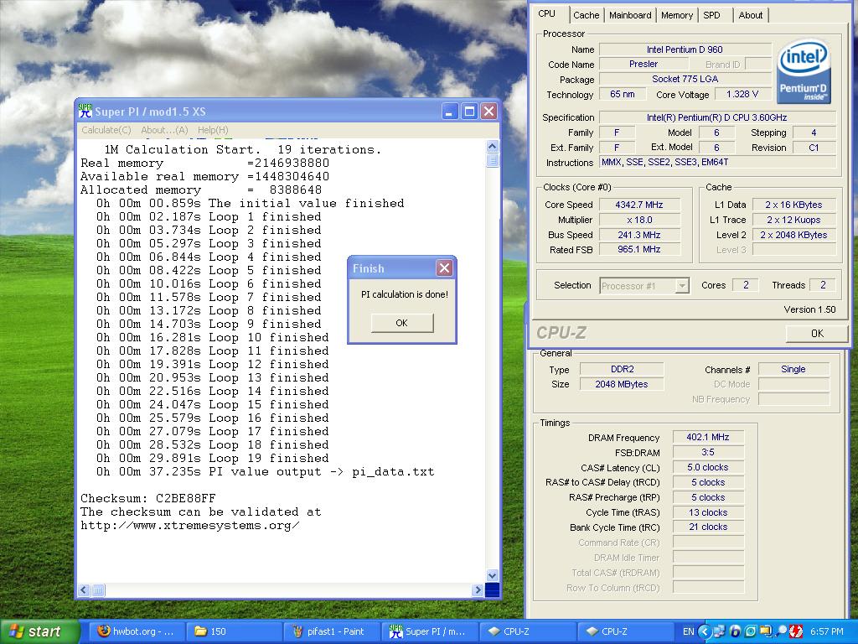Click the Core Voltage value 1.328 V
The height and width of the screenshot is (644, 858).
(742, 94)
